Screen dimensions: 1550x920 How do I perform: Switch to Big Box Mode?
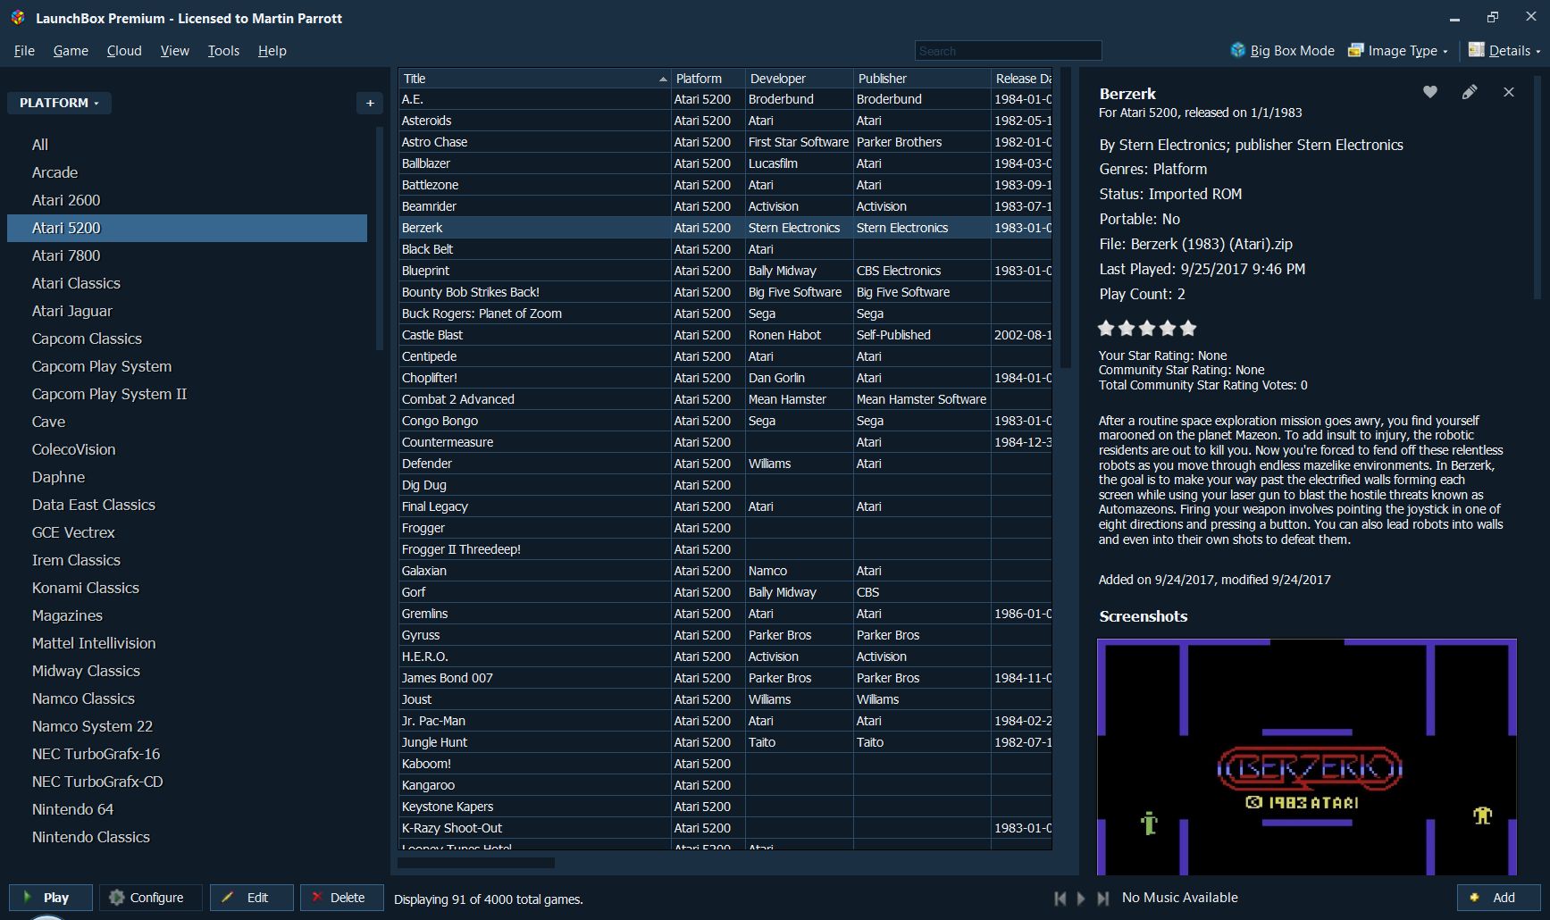1282,51
